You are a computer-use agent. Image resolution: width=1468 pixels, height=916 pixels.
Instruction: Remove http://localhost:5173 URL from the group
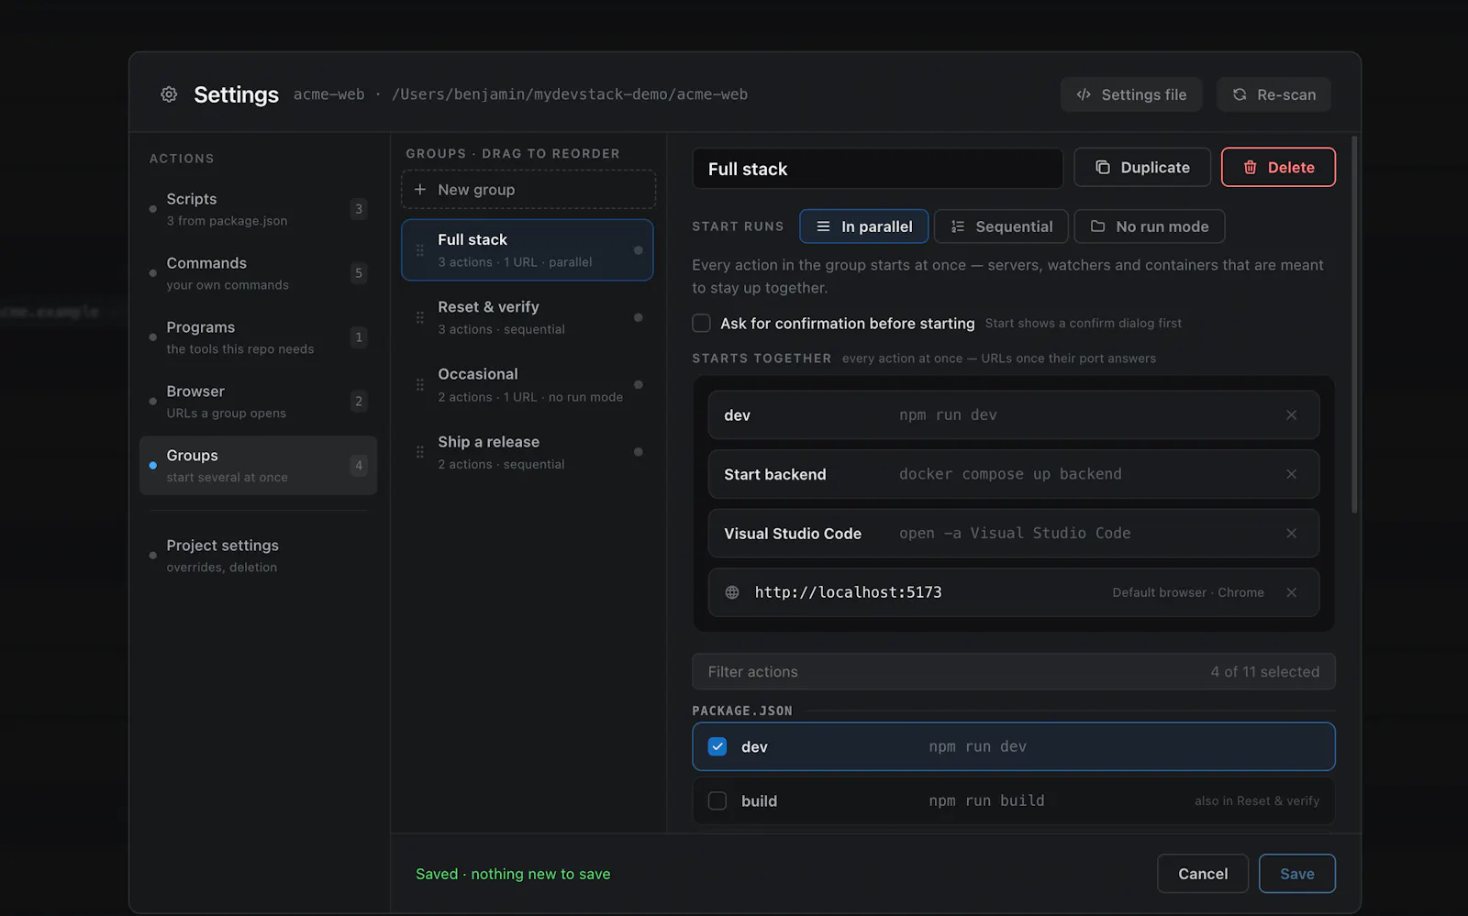[1291, 592]
